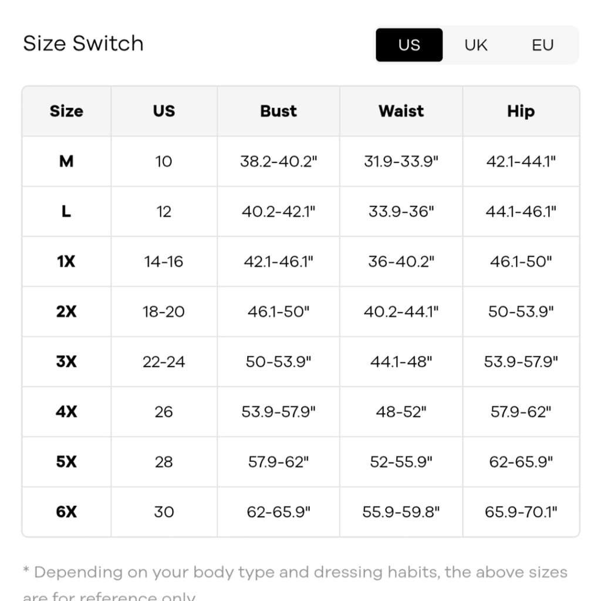The image size is (601, 601).
Task: Click the Waist column header
Action: point(401,111)
